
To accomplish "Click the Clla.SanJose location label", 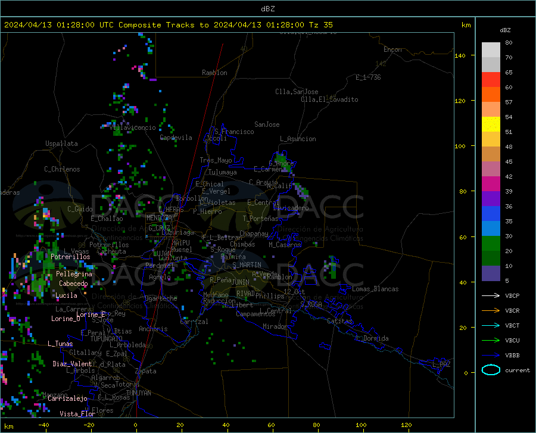I will 297,92.
